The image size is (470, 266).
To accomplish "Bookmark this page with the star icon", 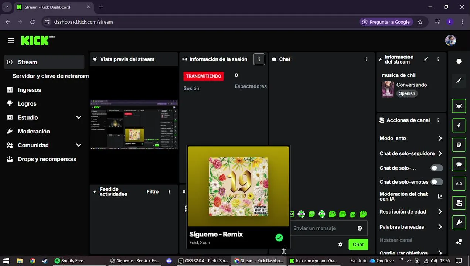I will pos(420,22).
